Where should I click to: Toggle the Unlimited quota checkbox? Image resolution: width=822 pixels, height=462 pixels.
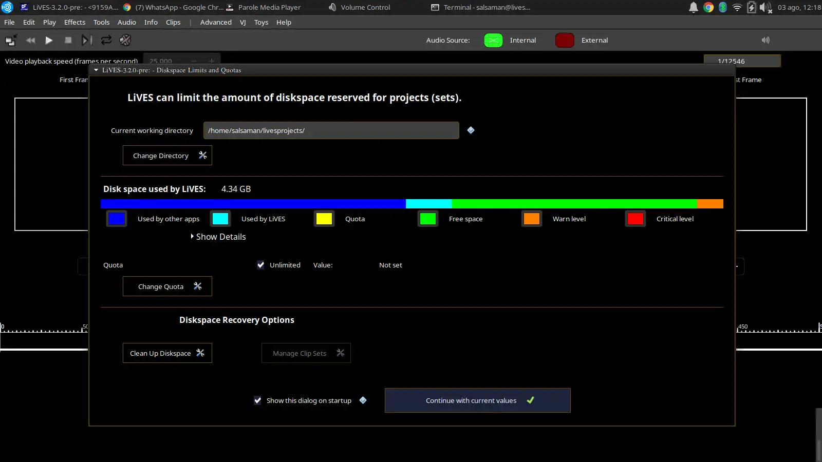[260, 265]
